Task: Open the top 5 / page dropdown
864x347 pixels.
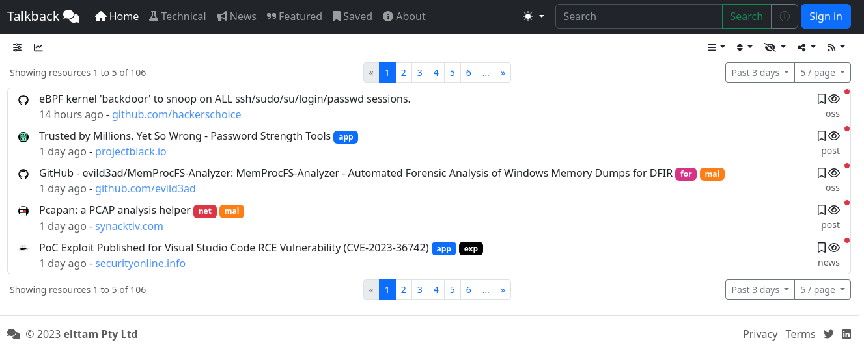Action: click(x=822, y=73)
